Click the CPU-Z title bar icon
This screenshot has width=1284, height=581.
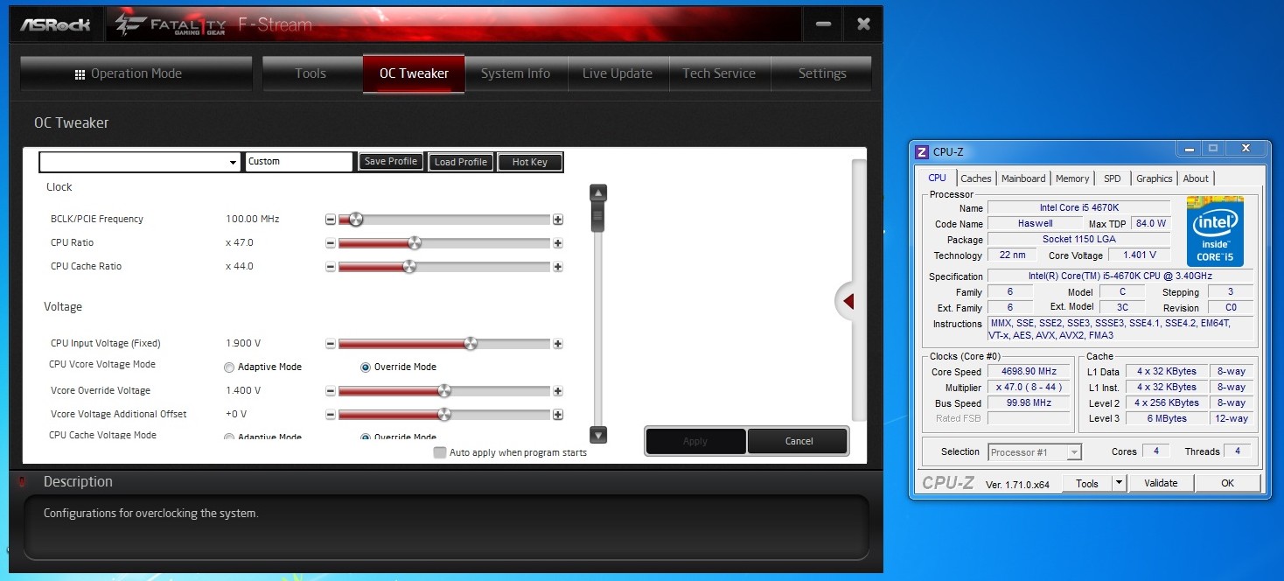(921, 151)
